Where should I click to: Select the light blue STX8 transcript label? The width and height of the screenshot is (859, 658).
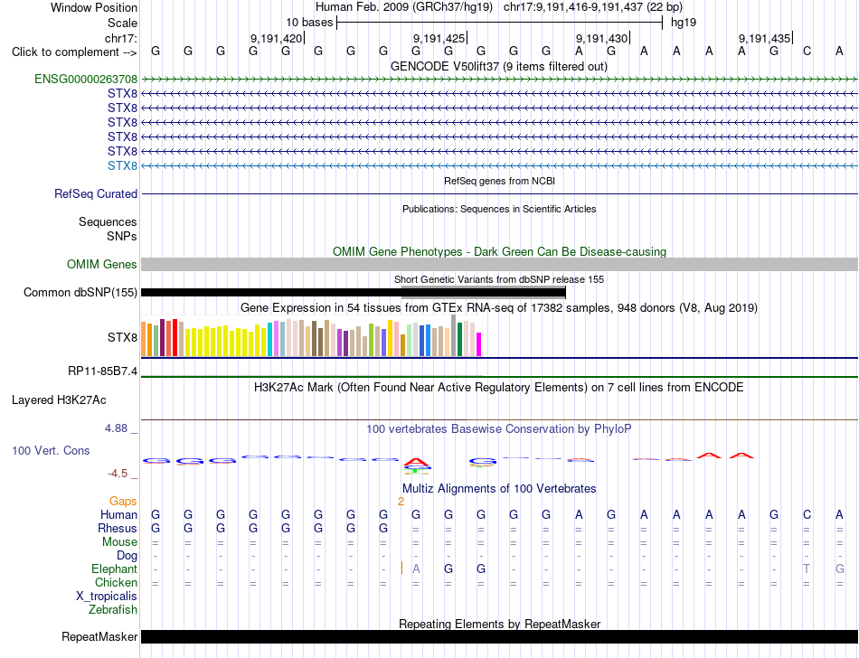coord(122,165)
